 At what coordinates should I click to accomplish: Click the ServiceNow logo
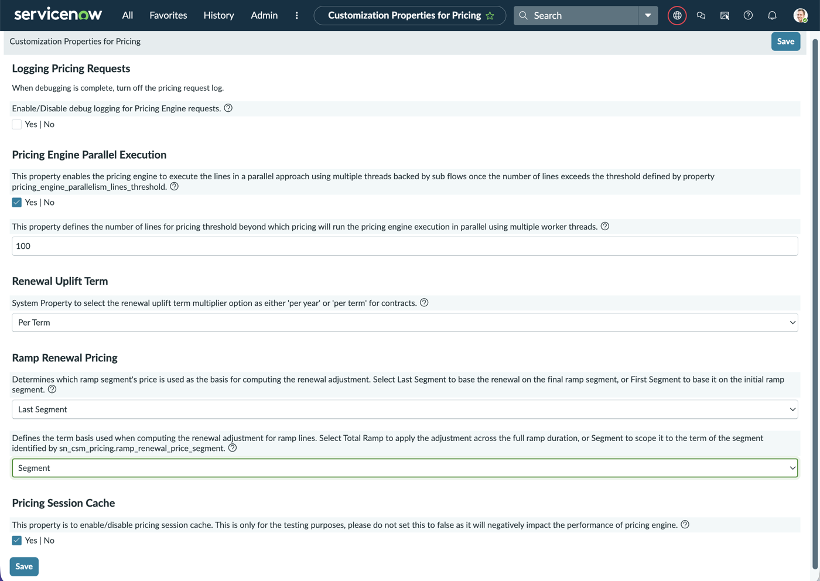(58, 15)
